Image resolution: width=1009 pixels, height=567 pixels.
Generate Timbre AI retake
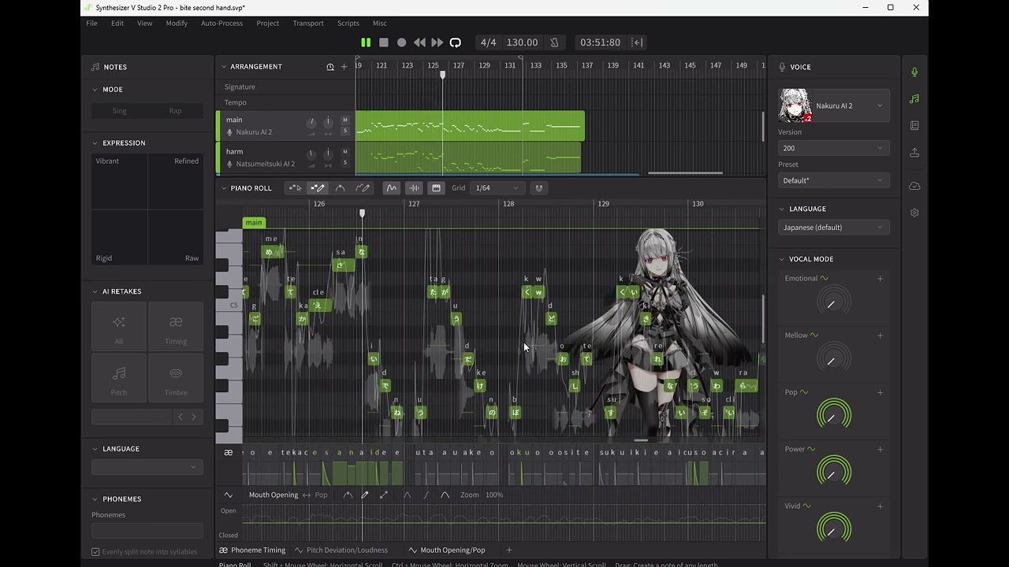(176, 377)
